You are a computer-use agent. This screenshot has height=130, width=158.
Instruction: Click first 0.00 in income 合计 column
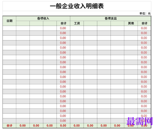(63, 28)
